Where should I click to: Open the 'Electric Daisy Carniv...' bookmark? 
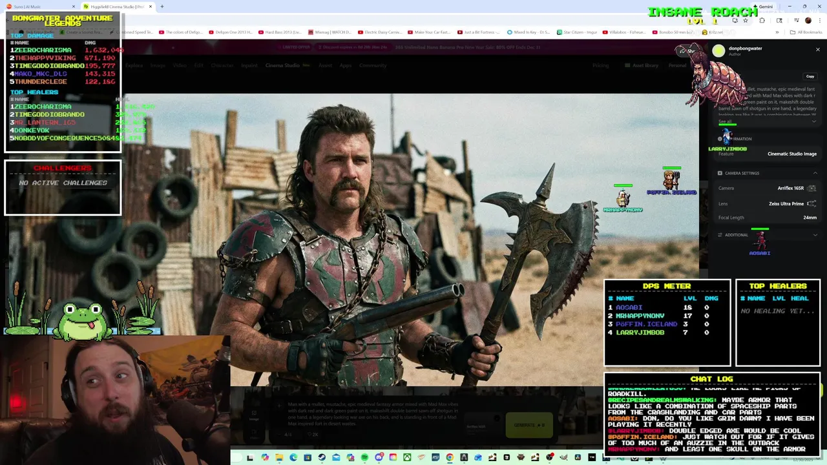coord(379,32)
